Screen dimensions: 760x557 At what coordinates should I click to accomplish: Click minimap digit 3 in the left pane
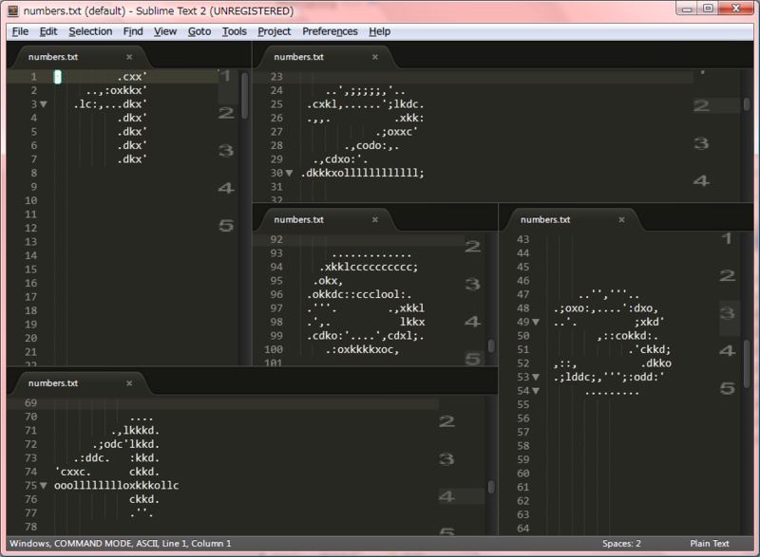[x=226, y=151]
